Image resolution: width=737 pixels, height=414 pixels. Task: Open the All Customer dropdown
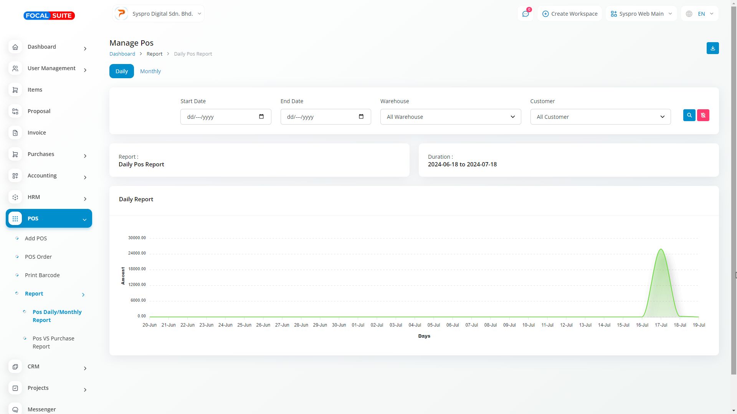pyautogui.click(x=600, y=117)
